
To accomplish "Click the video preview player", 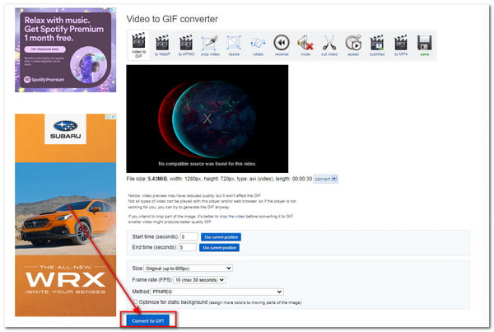I will click(207, 119).
